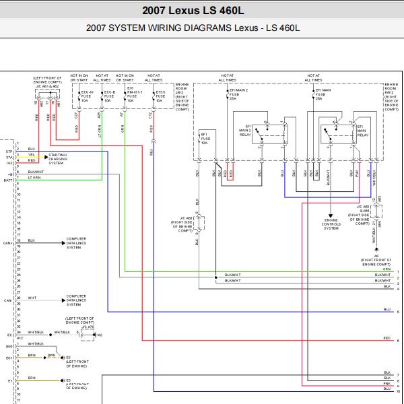The image size is (404, 404).
Task: Select the title "2007 Lexus LS 460L"
Action: coord(193,11)
